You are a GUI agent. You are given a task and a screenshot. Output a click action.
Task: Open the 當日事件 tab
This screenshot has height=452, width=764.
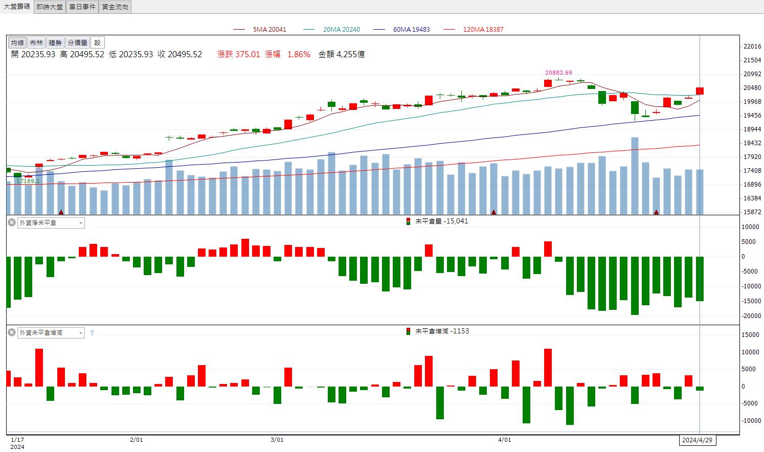tap(82, 7)
